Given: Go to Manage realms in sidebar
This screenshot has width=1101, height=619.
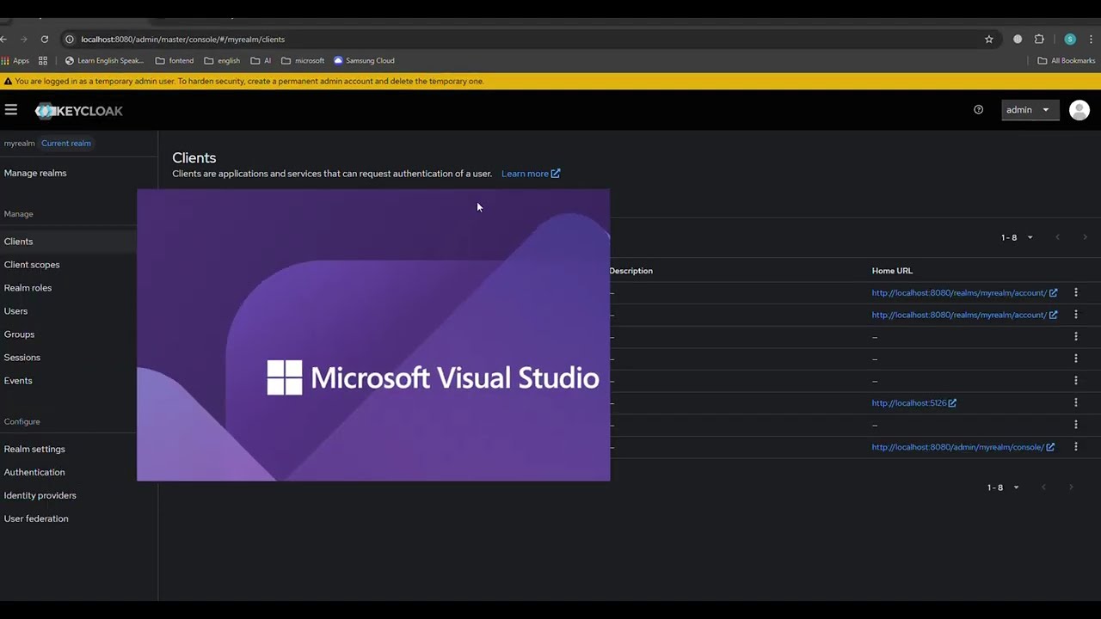Looking at the screenshot, I should tap(35, 173).
